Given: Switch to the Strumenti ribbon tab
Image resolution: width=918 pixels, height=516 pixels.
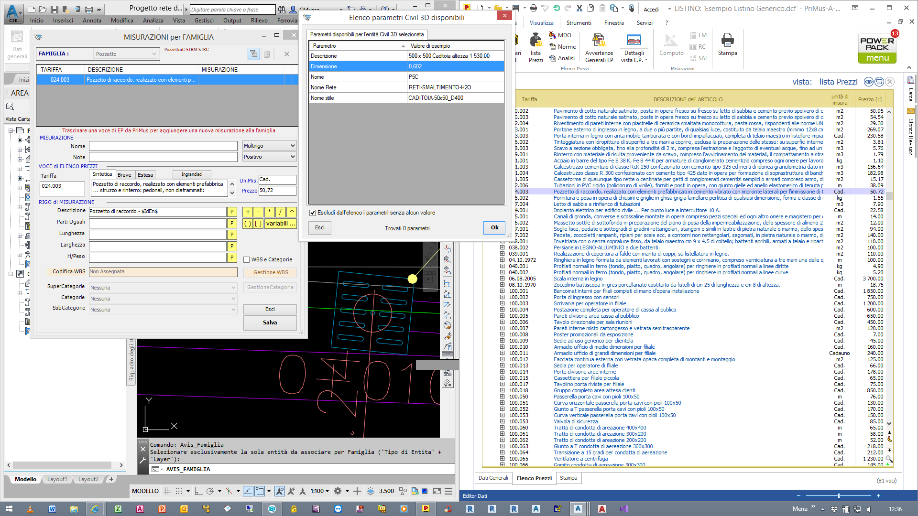Looking at the screenshot, I should [579, 23].
